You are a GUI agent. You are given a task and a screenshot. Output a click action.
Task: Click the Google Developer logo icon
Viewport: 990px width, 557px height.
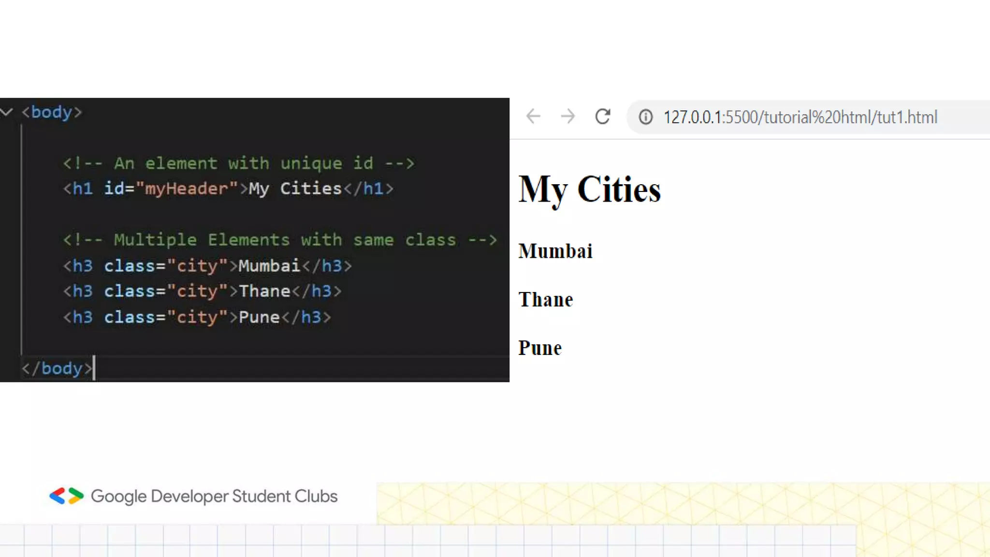click(x=67, y=496)
